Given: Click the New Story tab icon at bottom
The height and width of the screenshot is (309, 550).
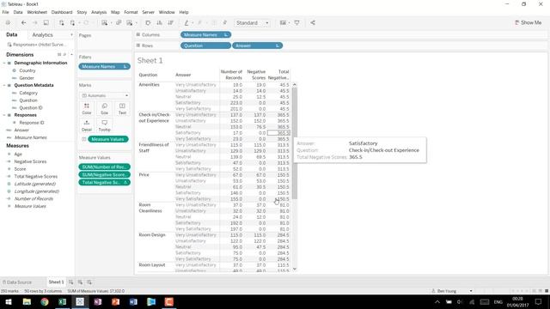Looking at the screenshot, I should (89, 282).
